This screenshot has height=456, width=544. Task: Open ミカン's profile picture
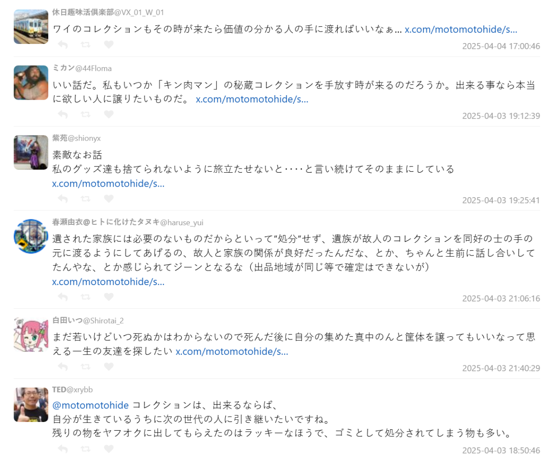(31, 82)
